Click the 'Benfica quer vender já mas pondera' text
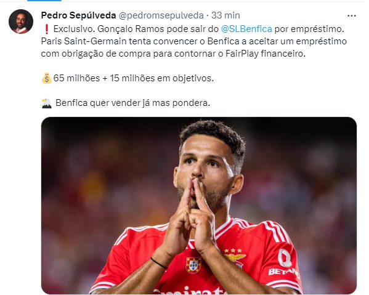The image size is (369, 295). click(132, 103)
